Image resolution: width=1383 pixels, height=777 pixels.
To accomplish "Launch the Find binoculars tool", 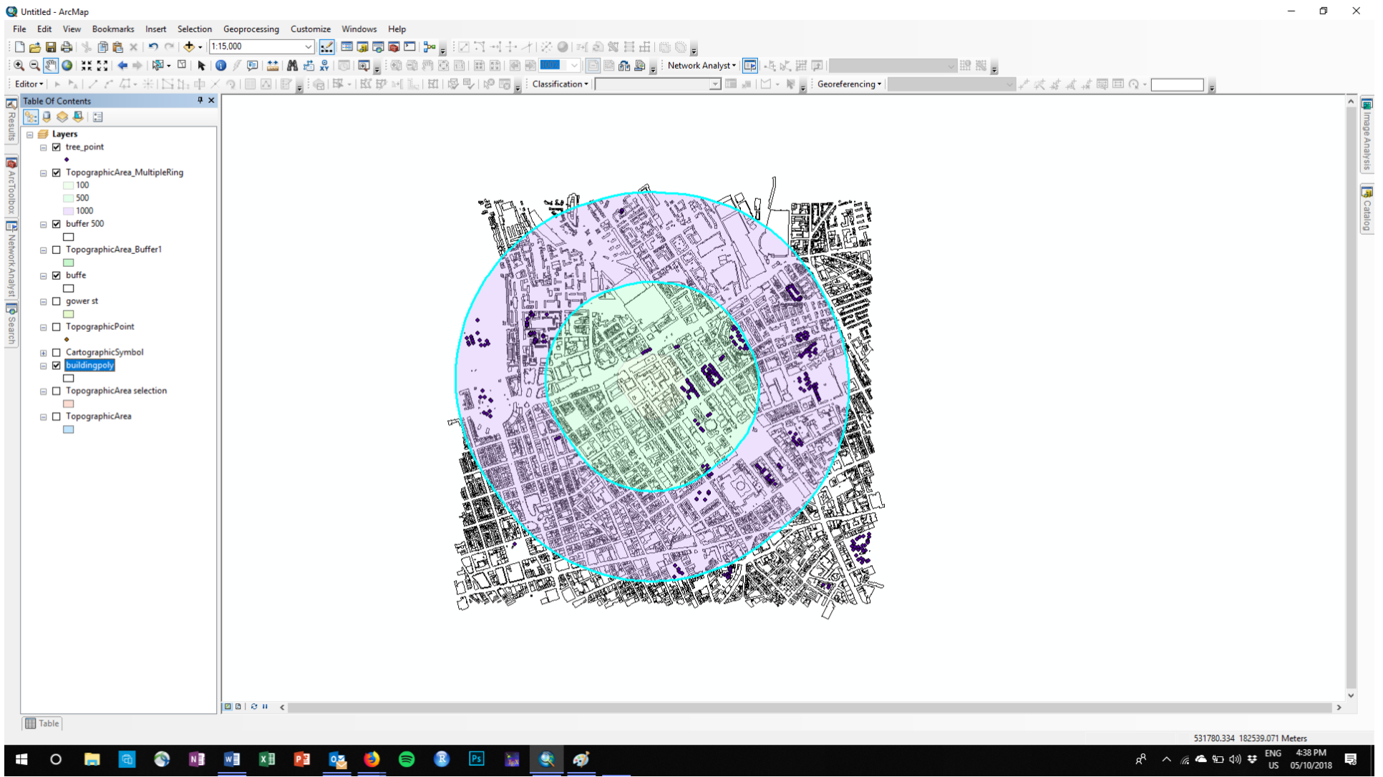I will pyautogui.click(x=293, y=65).
